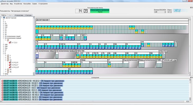The height and width of the screenshot is (105, 193).
Task: Click the lift cell under 16 поликлиника левый
Action: coord(37,56)
